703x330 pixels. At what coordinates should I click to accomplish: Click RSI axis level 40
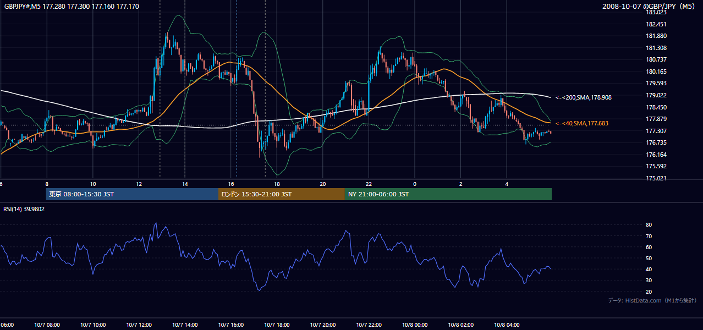[x=649, y=269]
